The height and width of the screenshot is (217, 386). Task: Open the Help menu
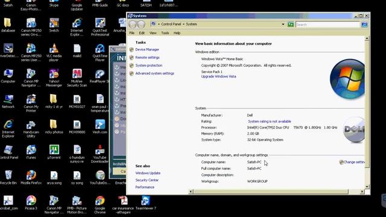click(x=177, y=33)
